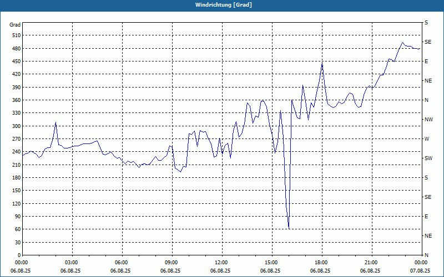The image size is (444, 277).
Task: Click the 00:00 label above 07.08.25
Action: [x=421, y=263]
